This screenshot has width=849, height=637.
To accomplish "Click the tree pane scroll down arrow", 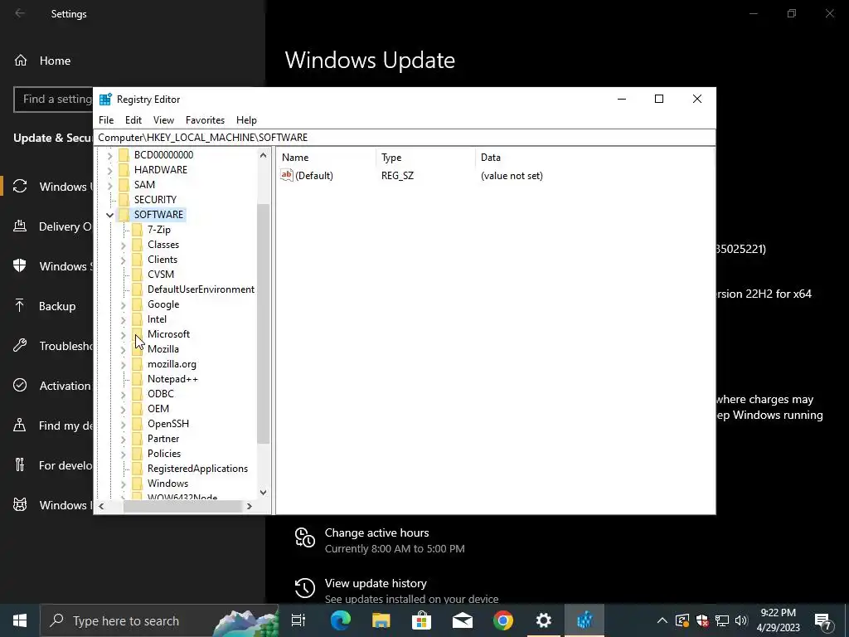I will click(x=263, y=493).
